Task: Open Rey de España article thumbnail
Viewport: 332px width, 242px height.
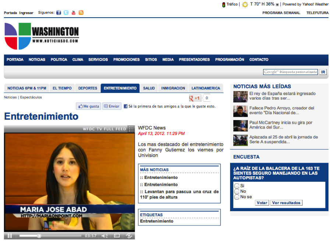Action: (x=240, y=97)
